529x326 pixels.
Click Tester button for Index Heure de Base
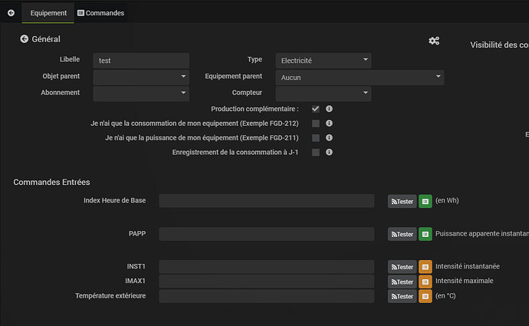(402, 201)
